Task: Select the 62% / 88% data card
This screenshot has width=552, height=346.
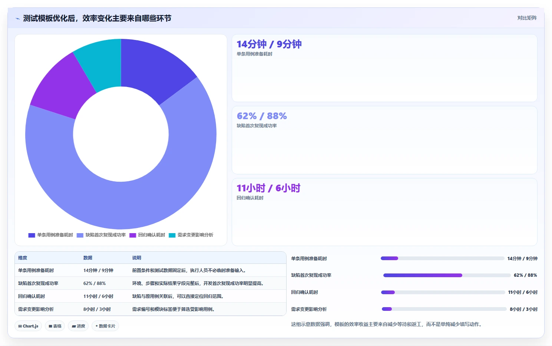Action: pos(384,140)
